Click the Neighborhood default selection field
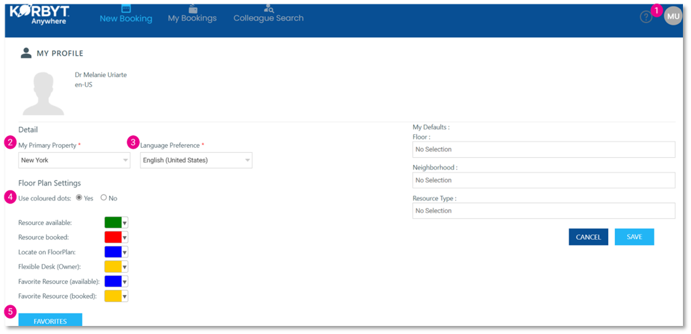 click(544, 180)
